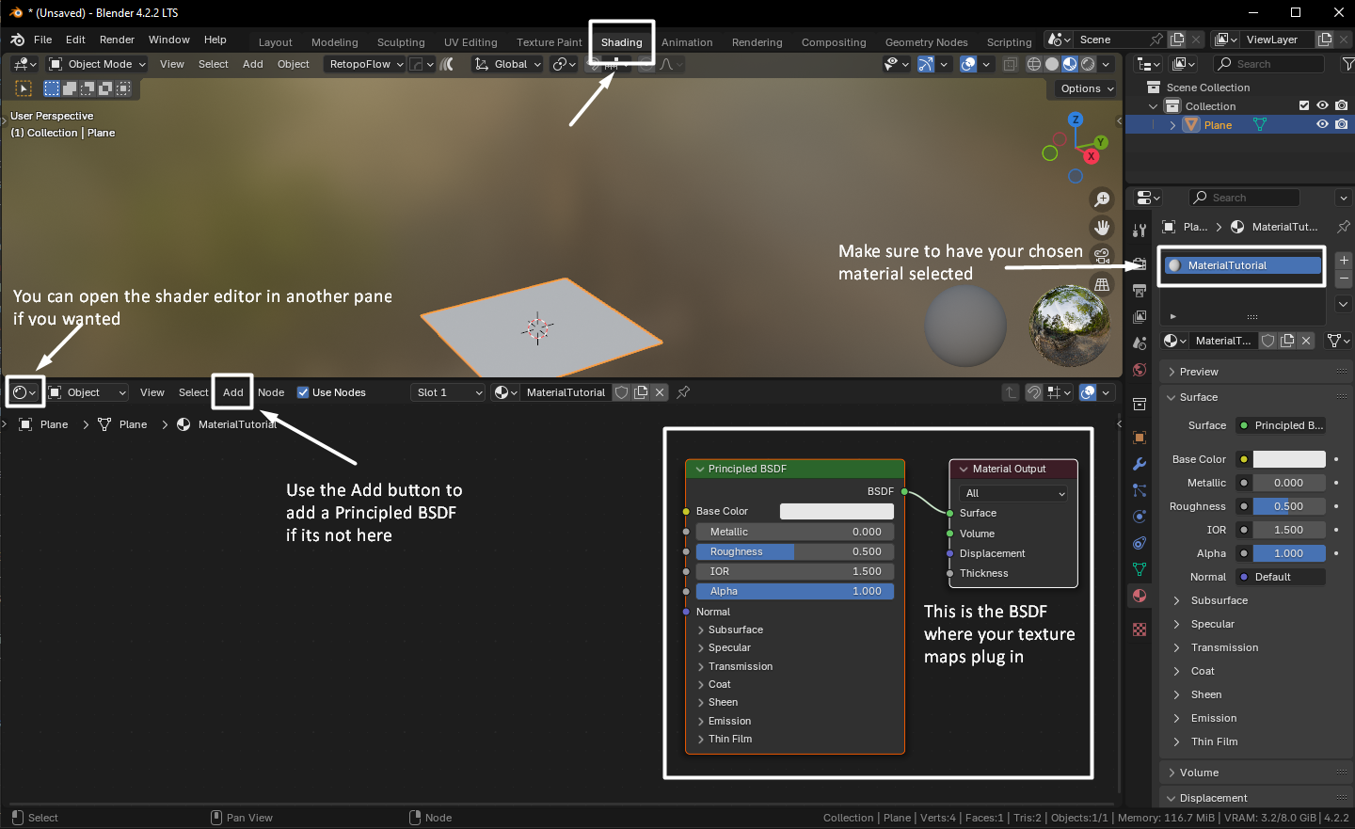The height and width of the screenshot is (829, 1355).
Task: Click the viewport Options button
Action: [1087, 88]
